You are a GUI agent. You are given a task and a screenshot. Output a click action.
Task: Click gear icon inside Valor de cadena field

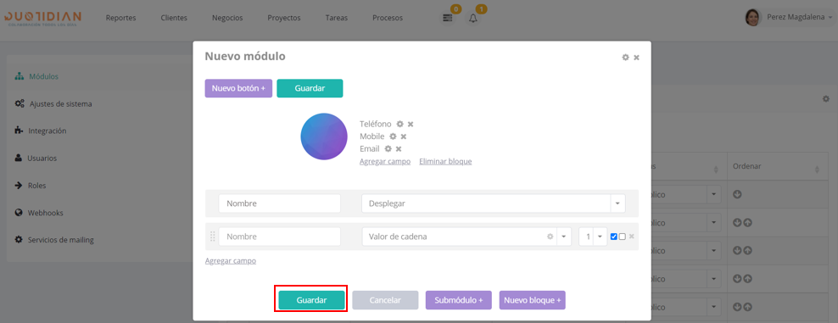(x=550, y=237)
